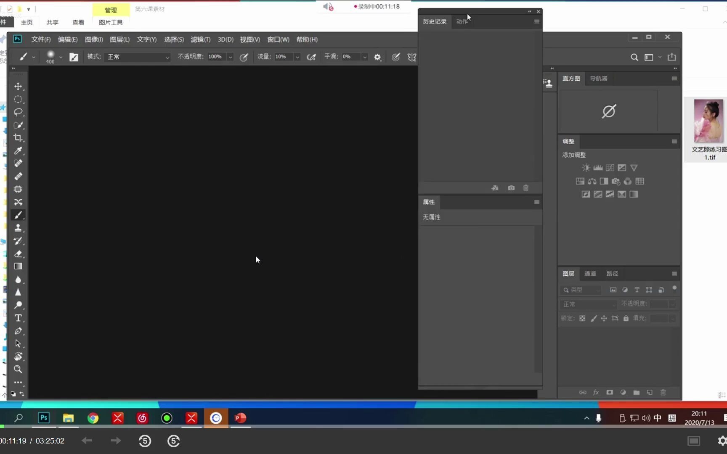Viewport: 727px width, 454px height.
Task: Select the Sharpen tool triangle icon
Action: 18,292
